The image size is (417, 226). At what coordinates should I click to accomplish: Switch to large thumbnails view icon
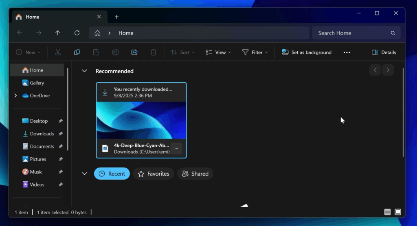398,212
